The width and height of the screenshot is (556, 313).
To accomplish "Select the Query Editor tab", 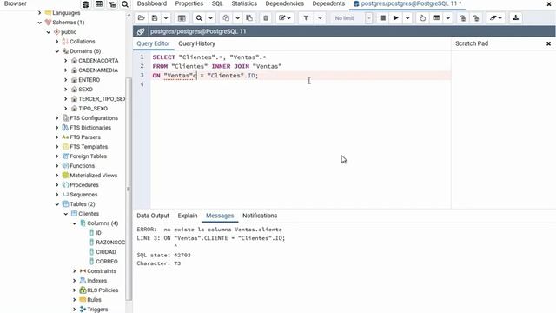I will pyautogui.click(x=153, y=43).
